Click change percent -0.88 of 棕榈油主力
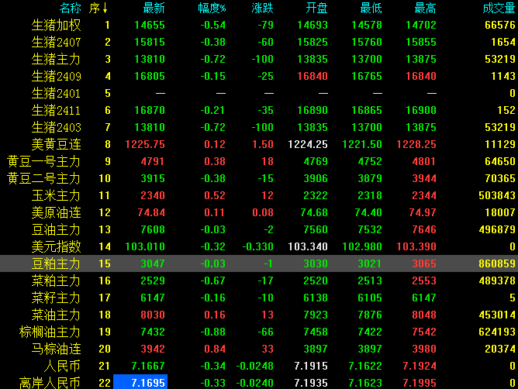The width and height of the screenshot is (518, 389). pos(213,332)
